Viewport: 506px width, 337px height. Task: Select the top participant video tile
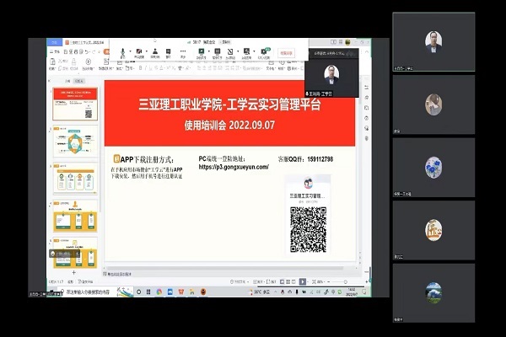[433, 41]
